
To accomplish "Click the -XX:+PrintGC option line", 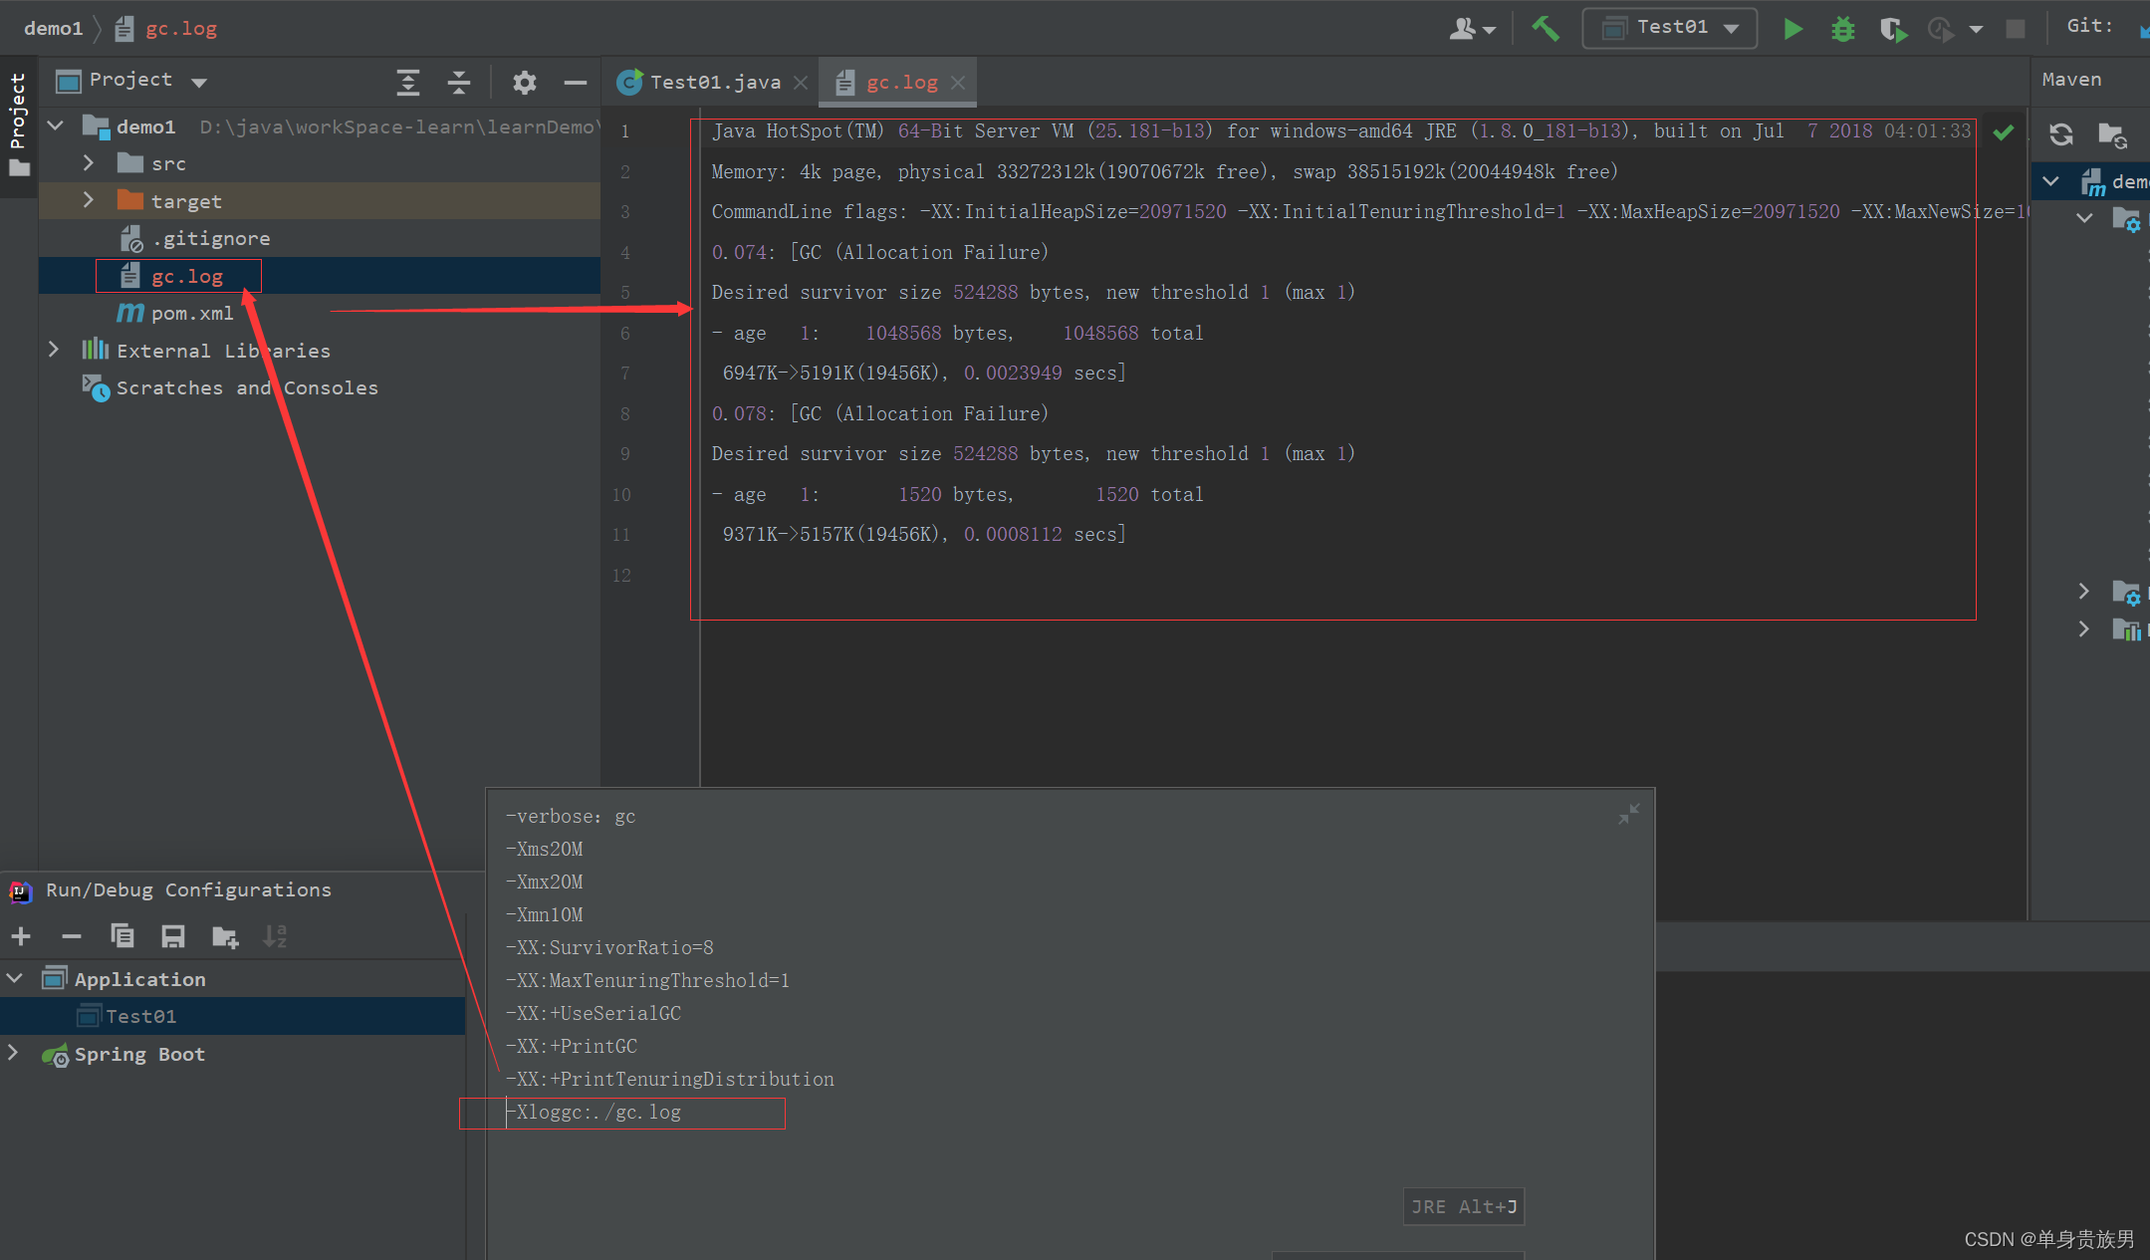I will [572, 1046].
